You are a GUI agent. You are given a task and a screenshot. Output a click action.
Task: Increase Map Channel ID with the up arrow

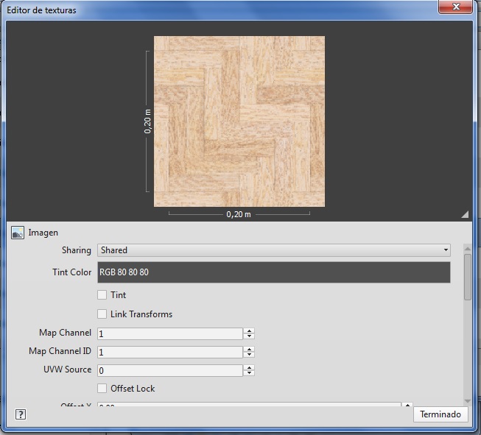tap(249, 349)
